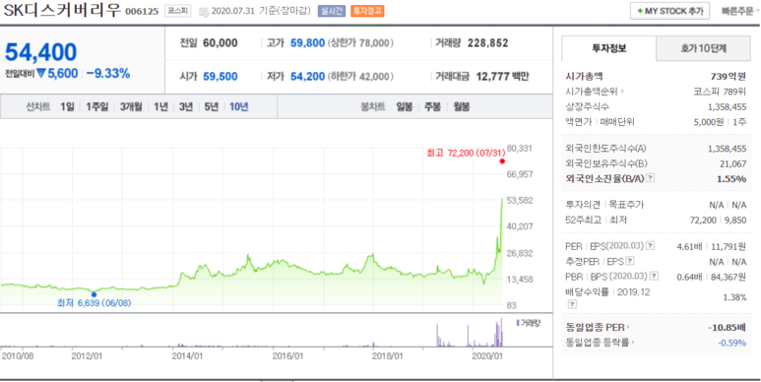Click the current price 54,400
The height and width of the screenshot is (382, 761).
tap(40, 52)
